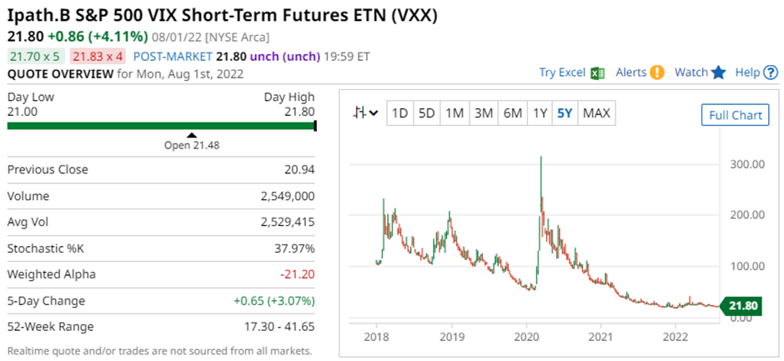Open the Full Chart button

(735, 115)
